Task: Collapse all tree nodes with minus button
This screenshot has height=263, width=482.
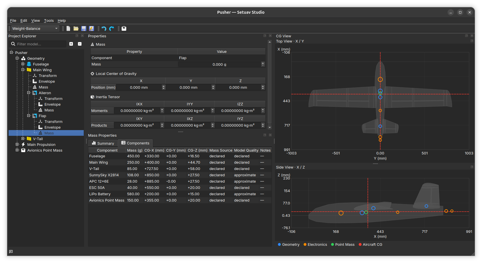Action: click(80, 44)
